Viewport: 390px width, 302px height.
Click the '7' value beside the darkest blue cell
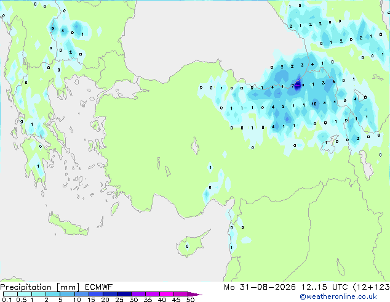pyautogui.click(x=293, y=86)
